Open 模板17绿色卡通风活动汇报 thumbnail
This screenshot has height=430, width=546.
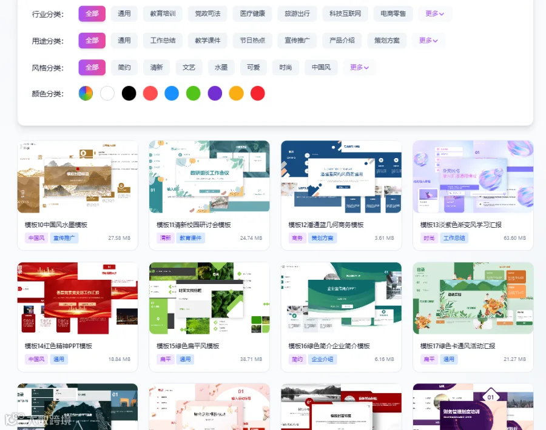tap(473, 298)
